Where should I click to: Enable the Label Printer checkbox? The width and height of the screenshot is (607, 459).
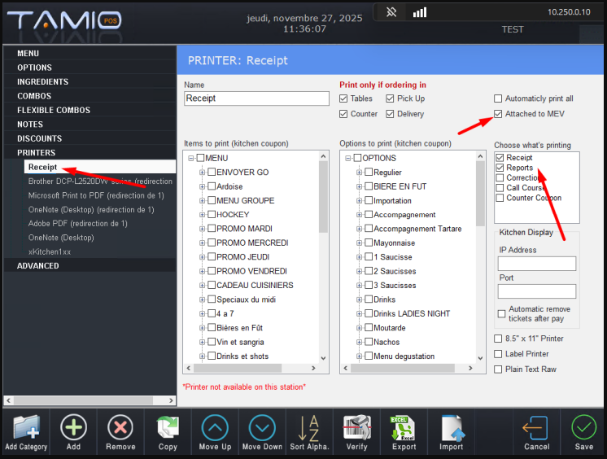click(498, 354)
